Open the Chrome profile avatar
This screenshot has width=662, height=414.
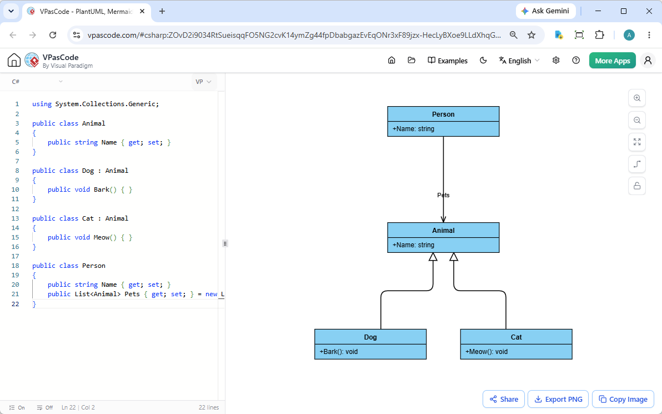coord(629,35)
